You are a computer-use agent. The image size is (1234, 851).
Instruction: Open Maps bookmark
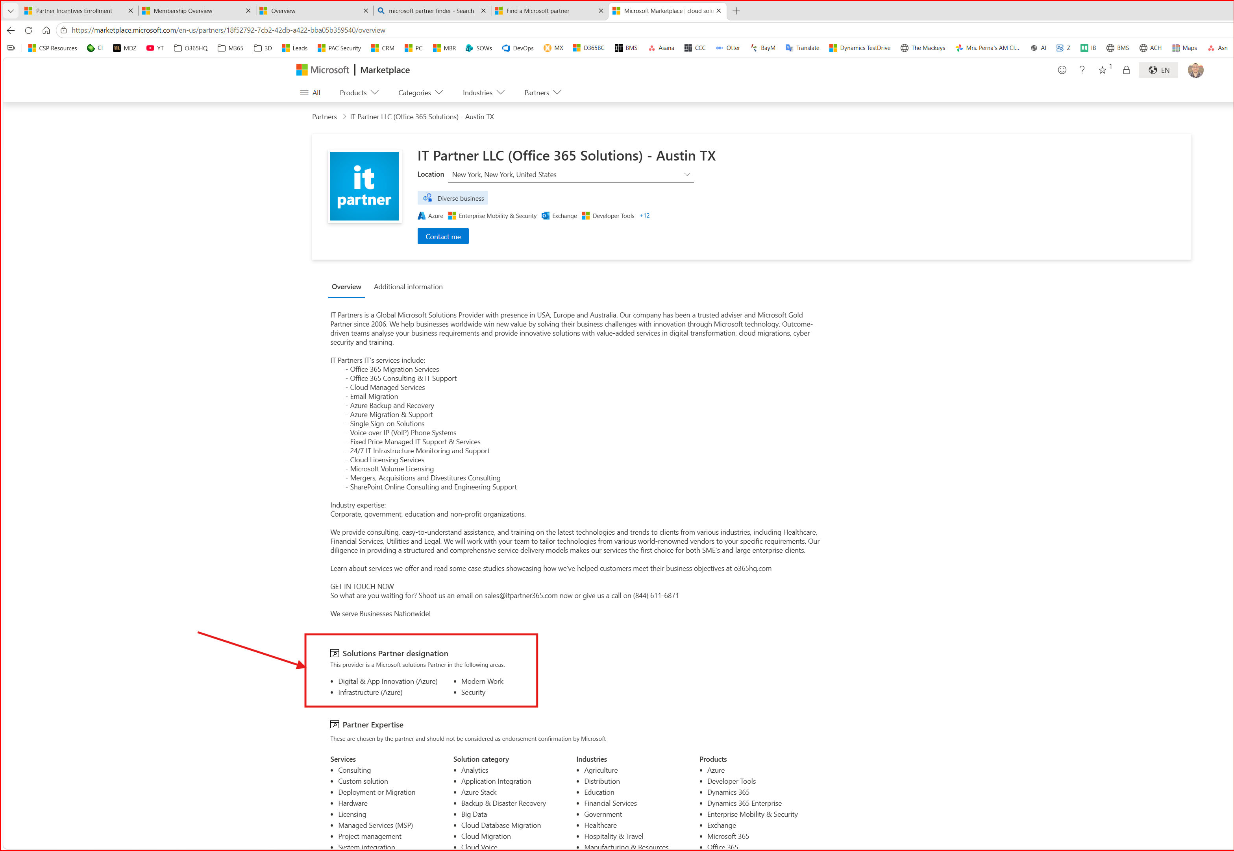[x=1184, y=48]
